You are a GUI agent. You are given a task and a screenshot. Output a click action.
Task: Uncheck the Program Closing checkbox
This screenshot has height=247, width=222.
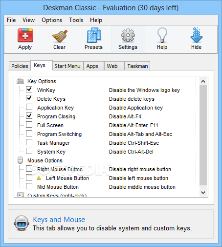(29, 116)
